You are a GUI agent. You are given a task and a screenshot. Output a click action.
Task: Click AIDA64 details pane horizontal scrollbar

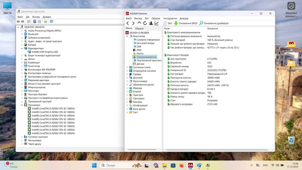click(x=217, y=149)
